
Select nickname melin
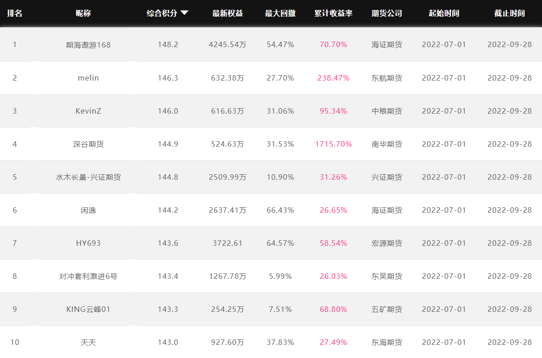88,78
